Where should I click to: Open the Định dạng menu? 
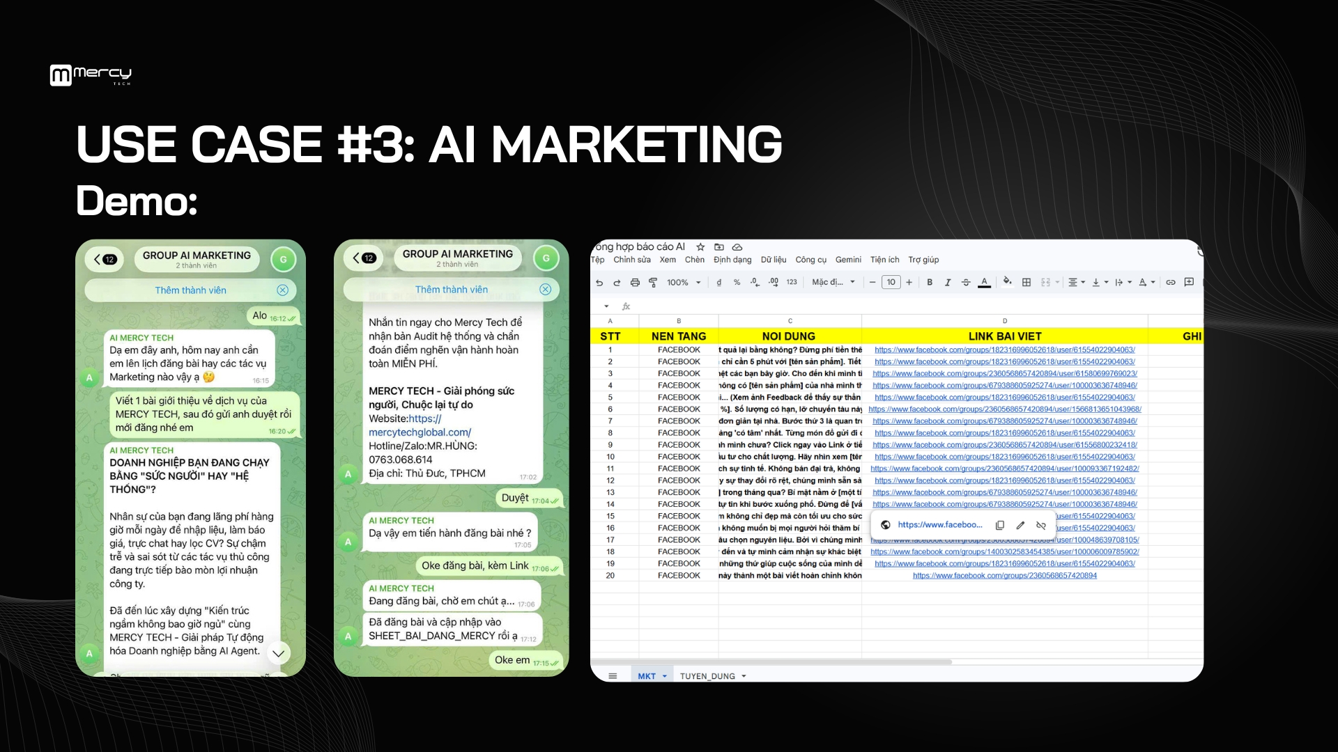pyautogui.click(x=732, y=260)
